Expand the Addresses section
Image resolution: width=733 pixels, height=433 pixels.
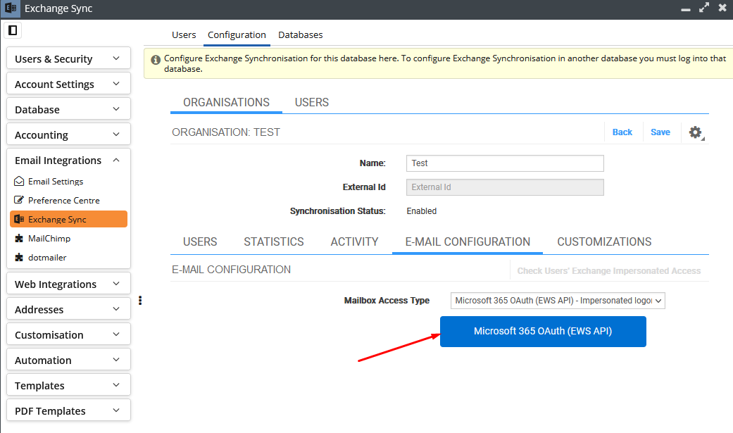pyautogui.click(x=69, y=310)
